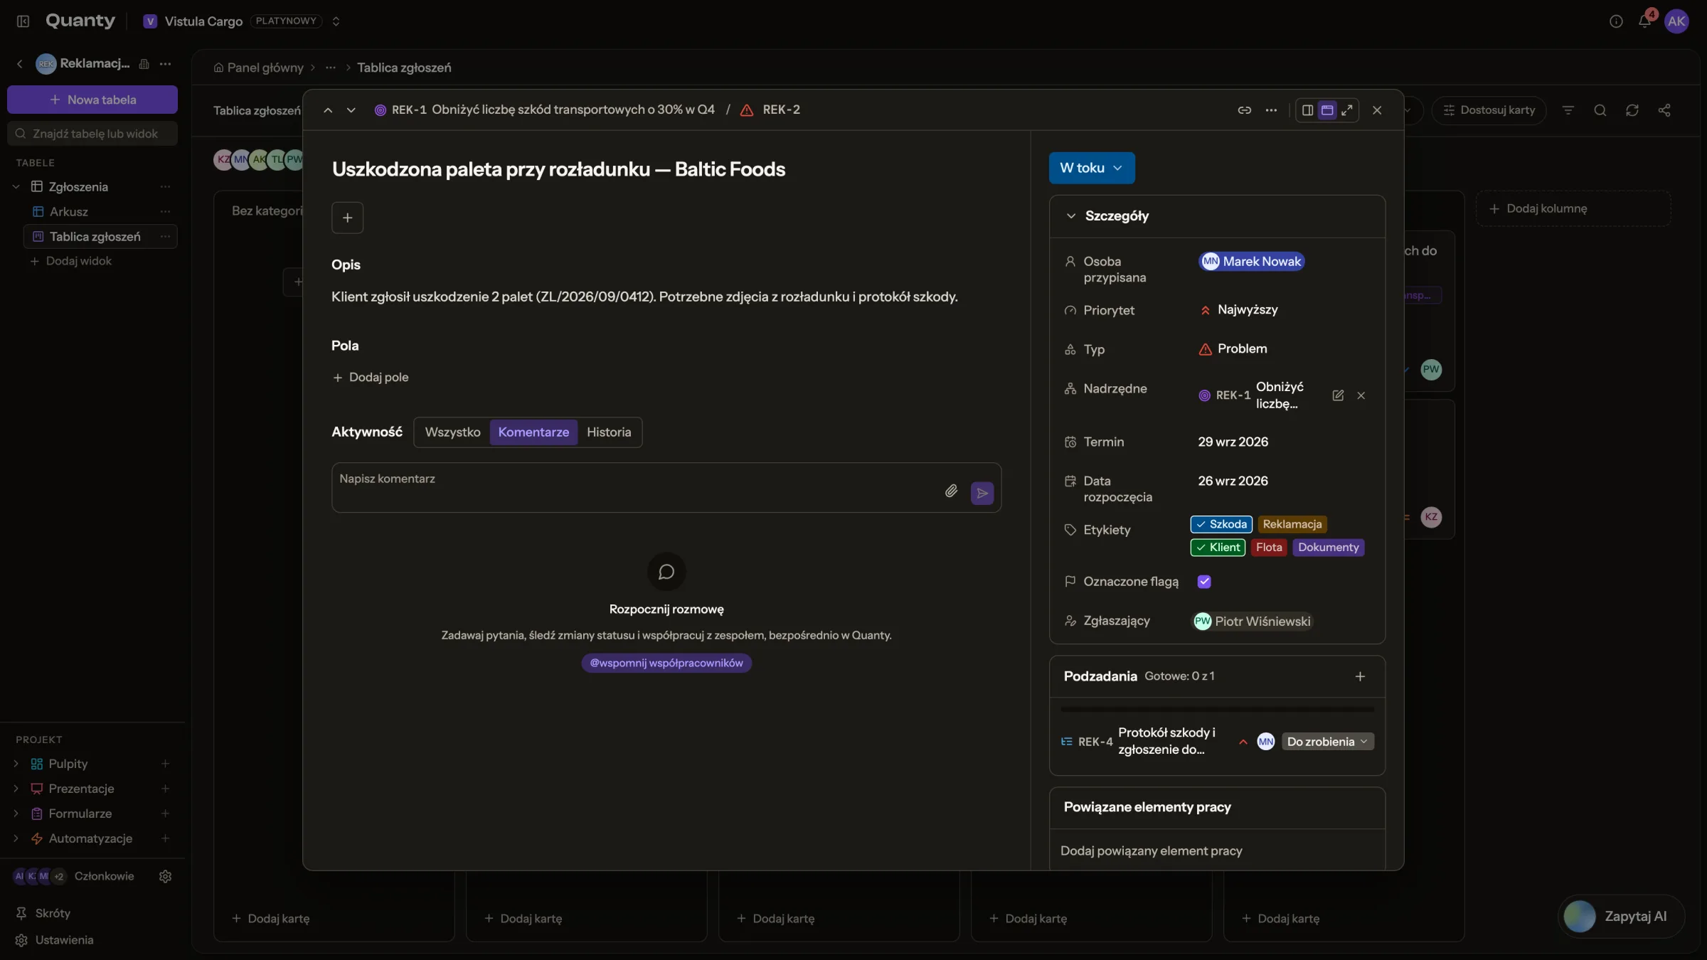This screenshot has width=1707, height=960.
Task: Expand issue to full screen
Action: 1347,110
